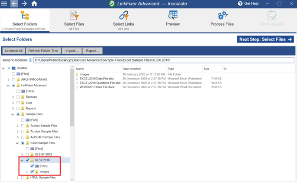Check the XLS 97-2003 checkbox

click(x=27, y=154)
